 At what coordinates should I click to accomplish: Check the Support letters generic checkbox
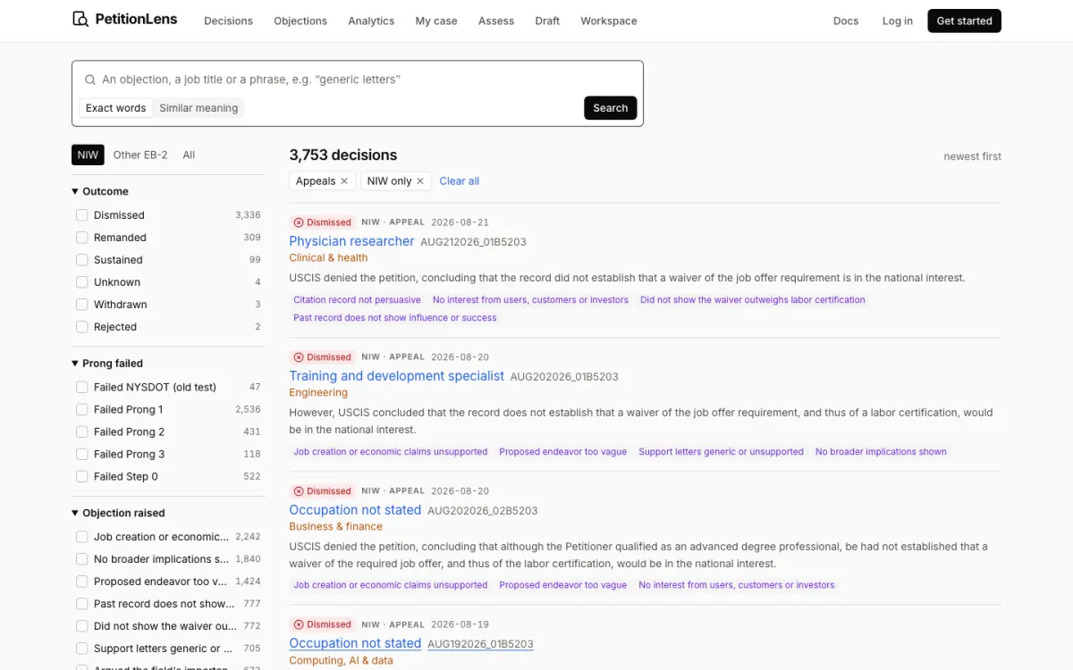pyautogui.click(x=82, y=649)
